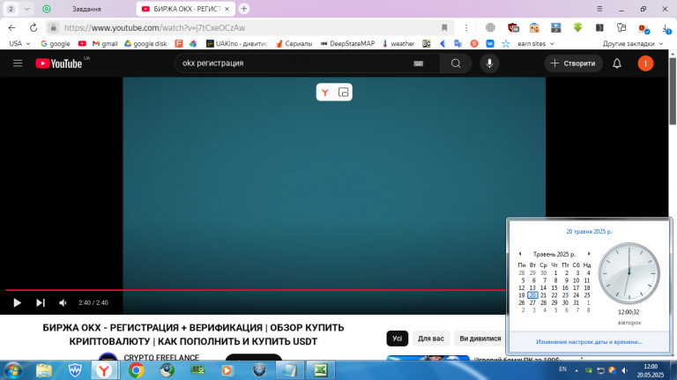677x380 pixels.
Task: Go to next month in calendar
Action: 589,254
